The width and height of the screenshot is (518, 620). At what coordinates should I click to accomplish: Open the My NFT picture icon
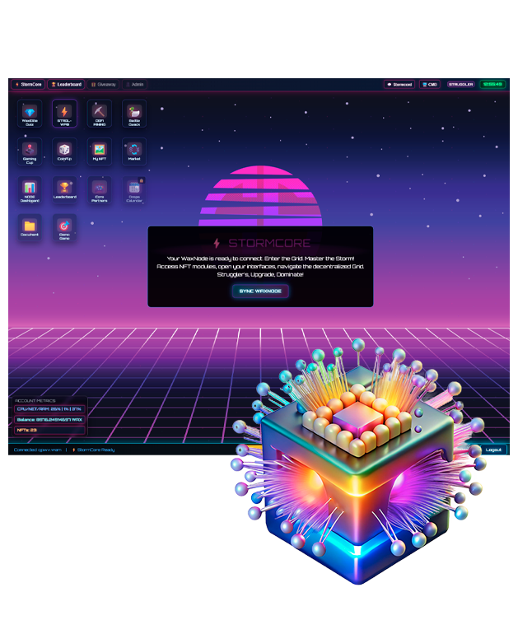[x=99, y=151]
